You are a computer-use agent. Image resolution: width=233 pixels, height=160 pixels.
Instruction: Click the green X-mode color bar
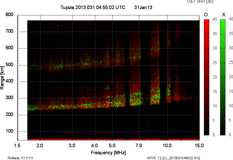223,77
